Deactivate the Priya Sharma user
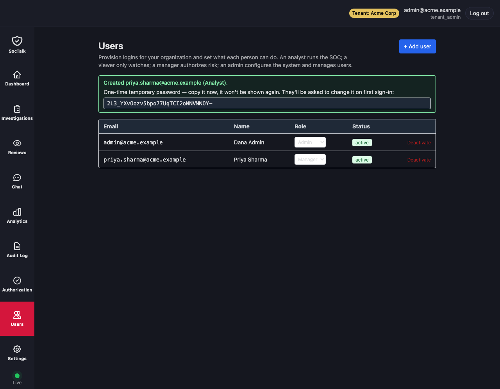The width and height of the screenshot is (500, 389). (419, 160)
